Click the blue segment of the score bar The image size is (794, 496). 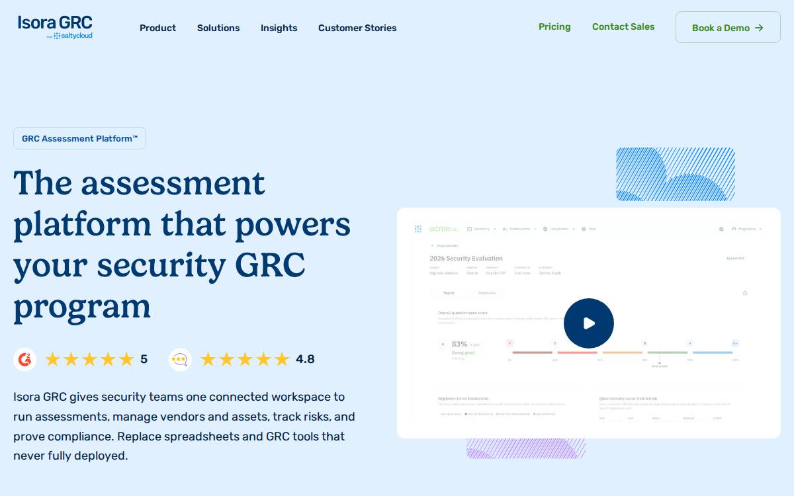point(713,352)
